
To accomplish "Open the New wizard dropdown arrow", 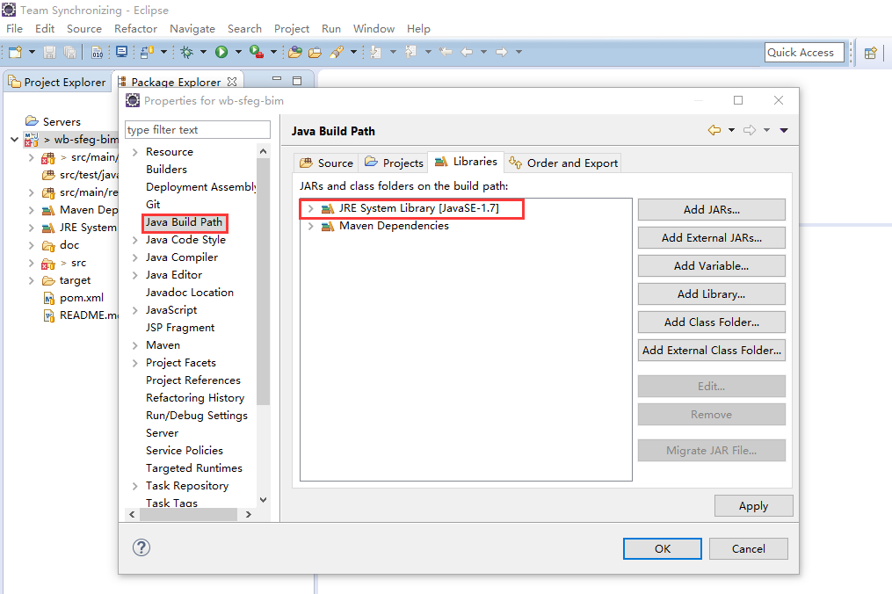I will (32, 53).
